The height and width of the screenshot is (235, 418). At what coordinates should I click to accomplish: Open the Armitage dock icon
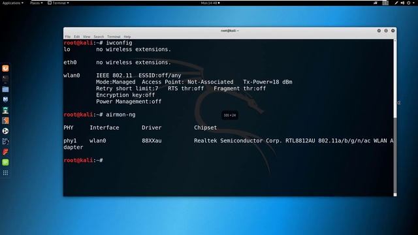(5, 110)
